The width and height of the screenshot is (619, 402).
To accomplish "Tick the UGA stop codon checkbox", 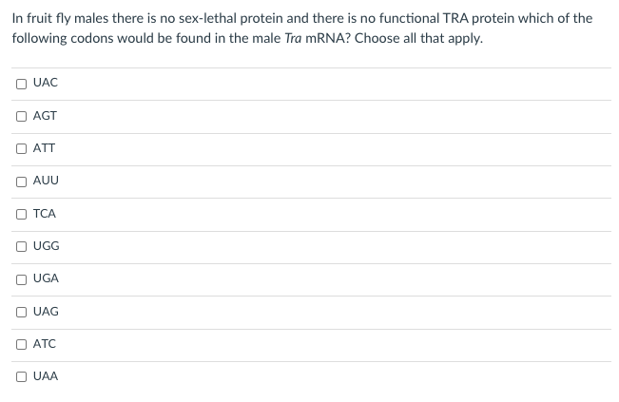I will (21, 279).
